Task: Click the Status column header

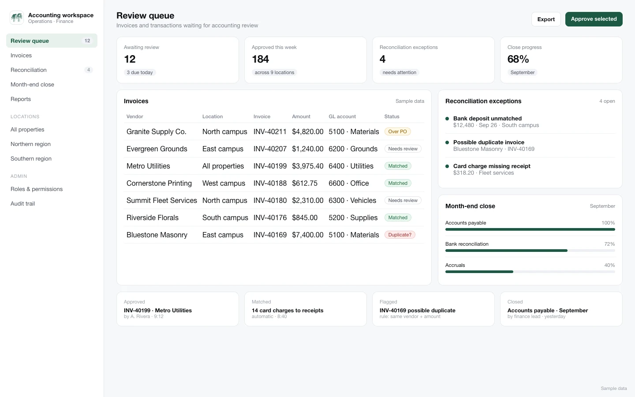Action: (x=392, y=116)
